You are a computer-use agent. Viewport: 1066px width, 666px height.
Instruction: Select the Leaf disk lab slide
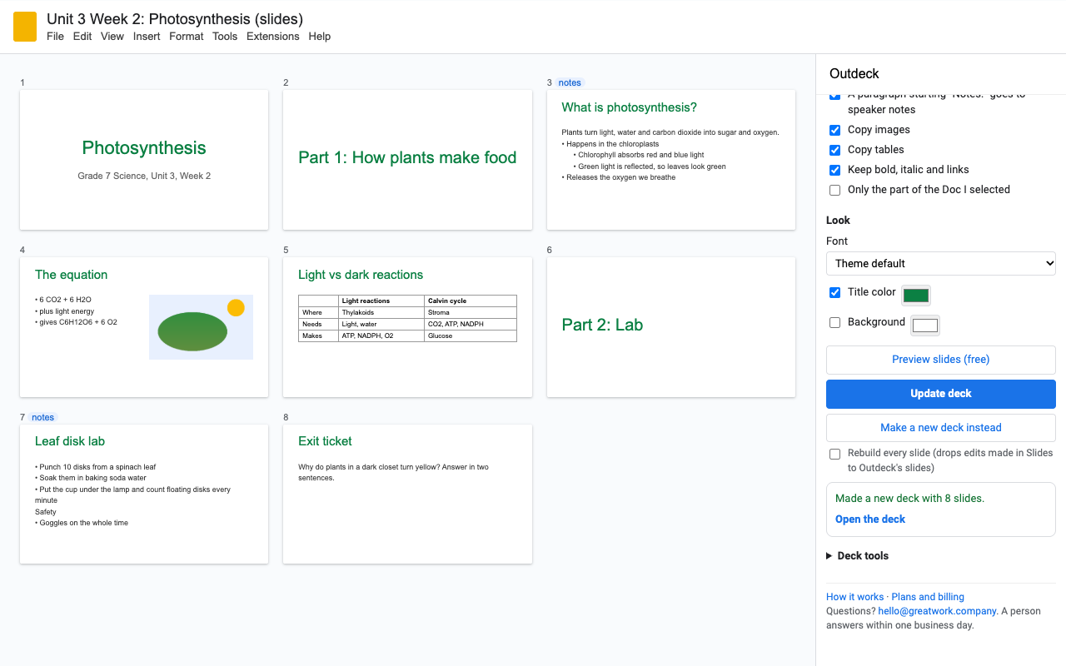144,495
